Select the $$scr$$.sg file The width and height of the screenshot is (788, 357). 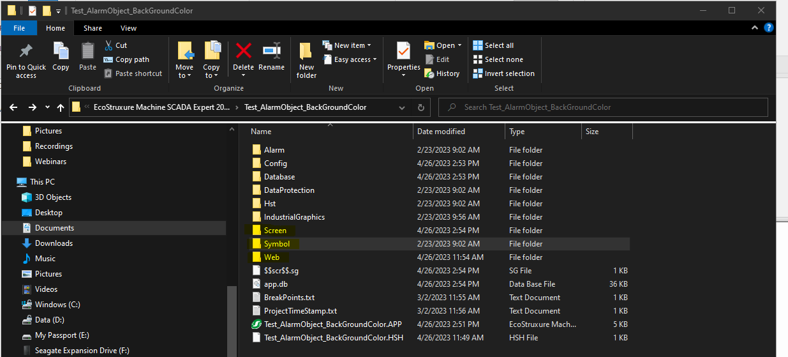click(x=281, y=271)
